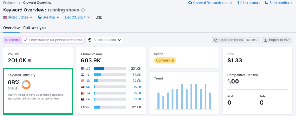Switch to the Overview tab
The height and width of the screenshot is (116, 296).
(x=11, y=28)
